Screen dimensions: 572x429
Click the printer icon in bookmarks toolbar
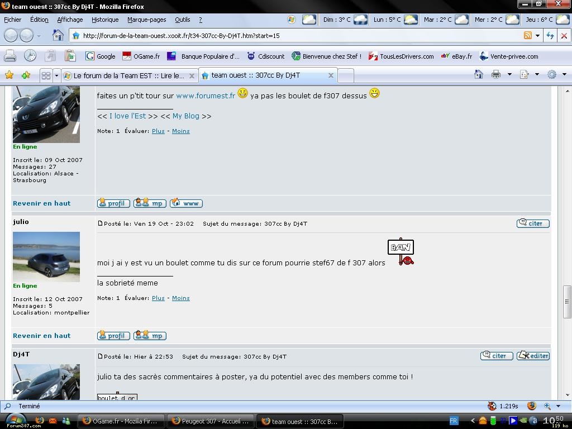pos(10,56)
